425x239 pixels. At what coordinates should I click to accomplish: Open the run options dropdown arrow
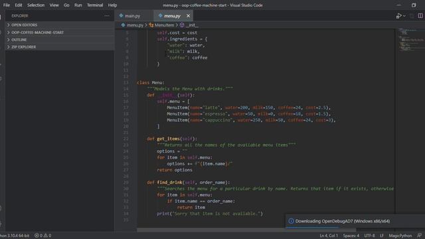point(404,16)
